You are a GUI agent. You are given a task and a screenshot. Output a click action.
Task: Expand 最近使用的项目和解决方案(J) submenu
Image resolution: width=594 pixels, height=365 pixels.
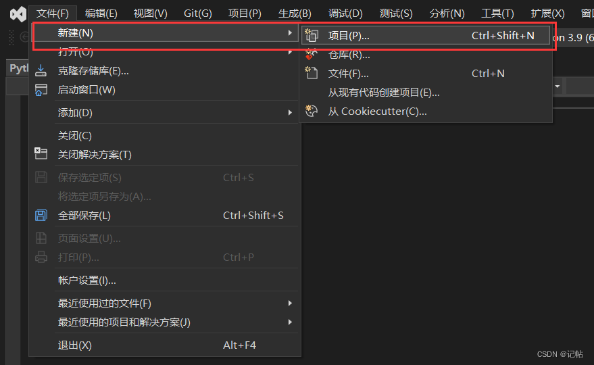(x=290, y=322)
